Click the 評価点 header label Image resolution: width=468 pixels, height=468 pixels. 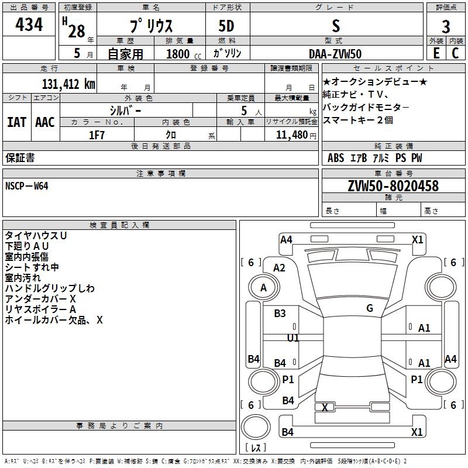[x=446, y=8]
